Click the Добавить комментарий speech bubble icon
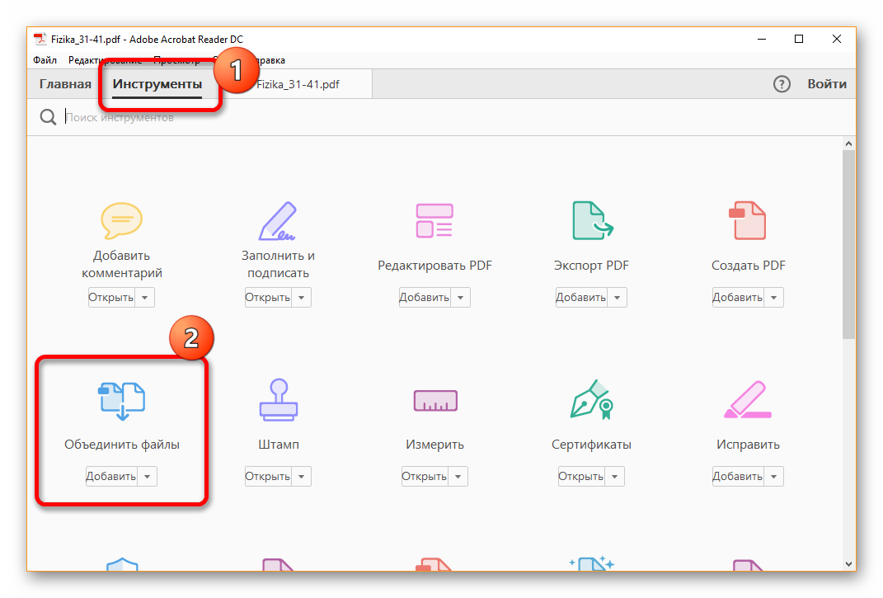This screenshot has width=883, height=598. [122, 221]
